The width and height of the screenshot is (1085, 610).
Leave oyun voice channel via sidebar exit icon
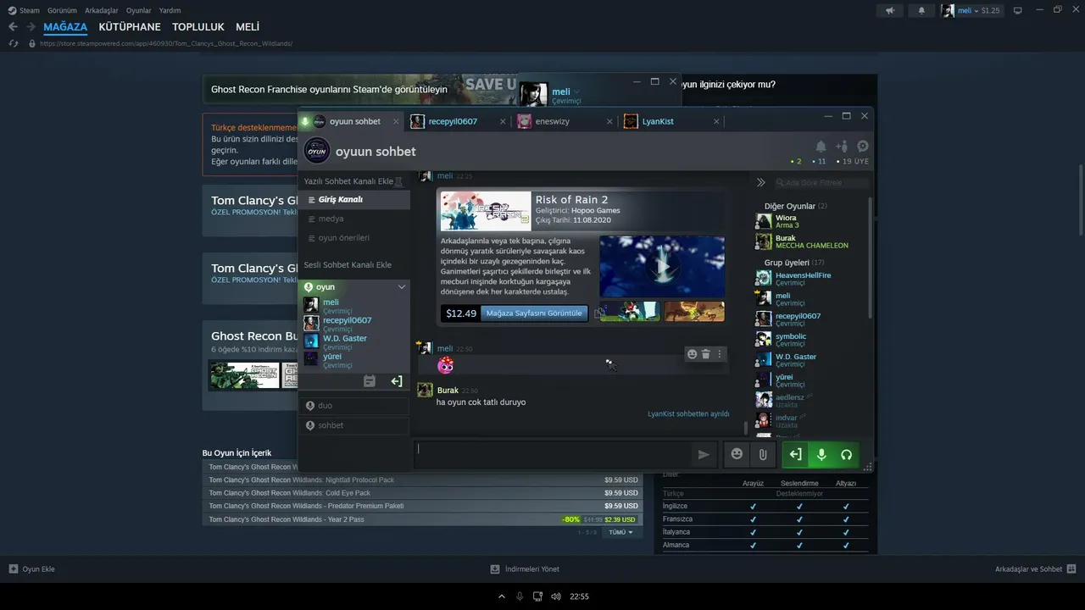coord(396,381)
